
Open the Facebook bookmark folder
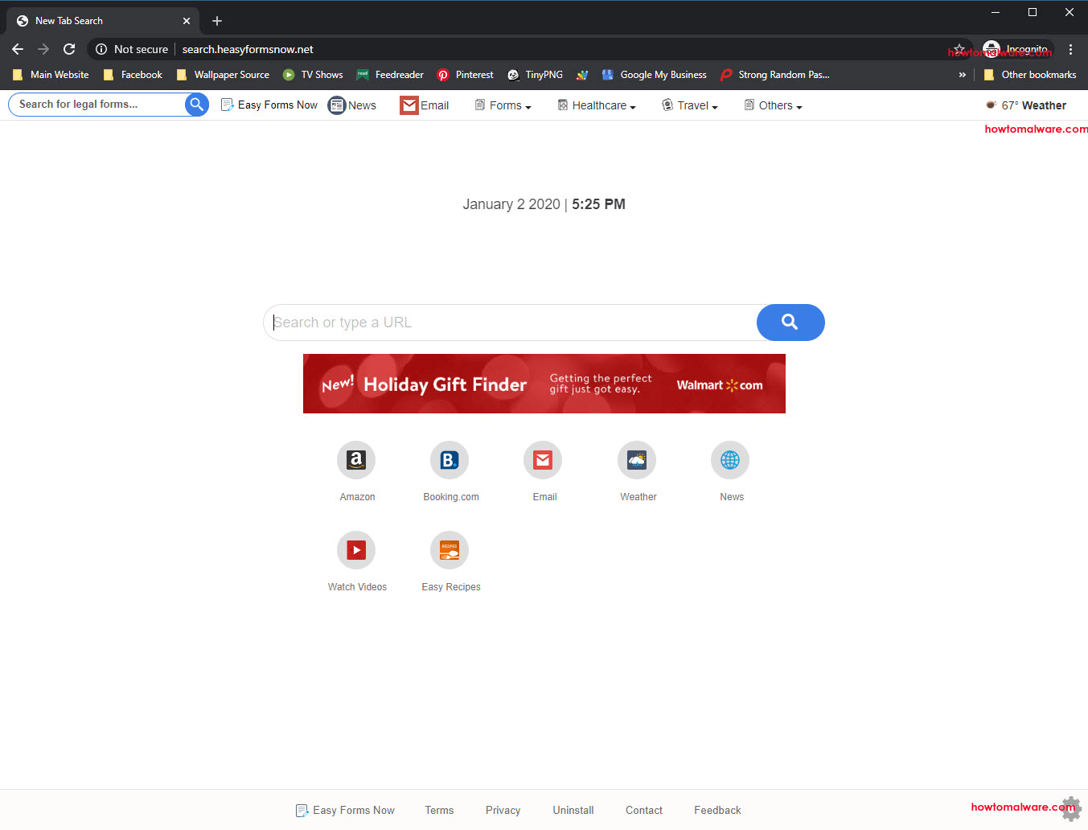coord(133,75)
